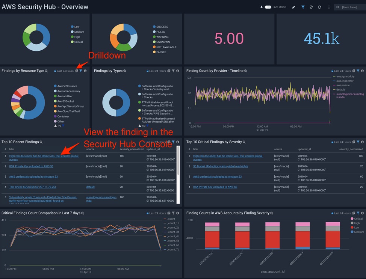366x279 pixels.
Task: Go to next legend page 1/2 in Resource Type panel
Action: coord(63,126)
